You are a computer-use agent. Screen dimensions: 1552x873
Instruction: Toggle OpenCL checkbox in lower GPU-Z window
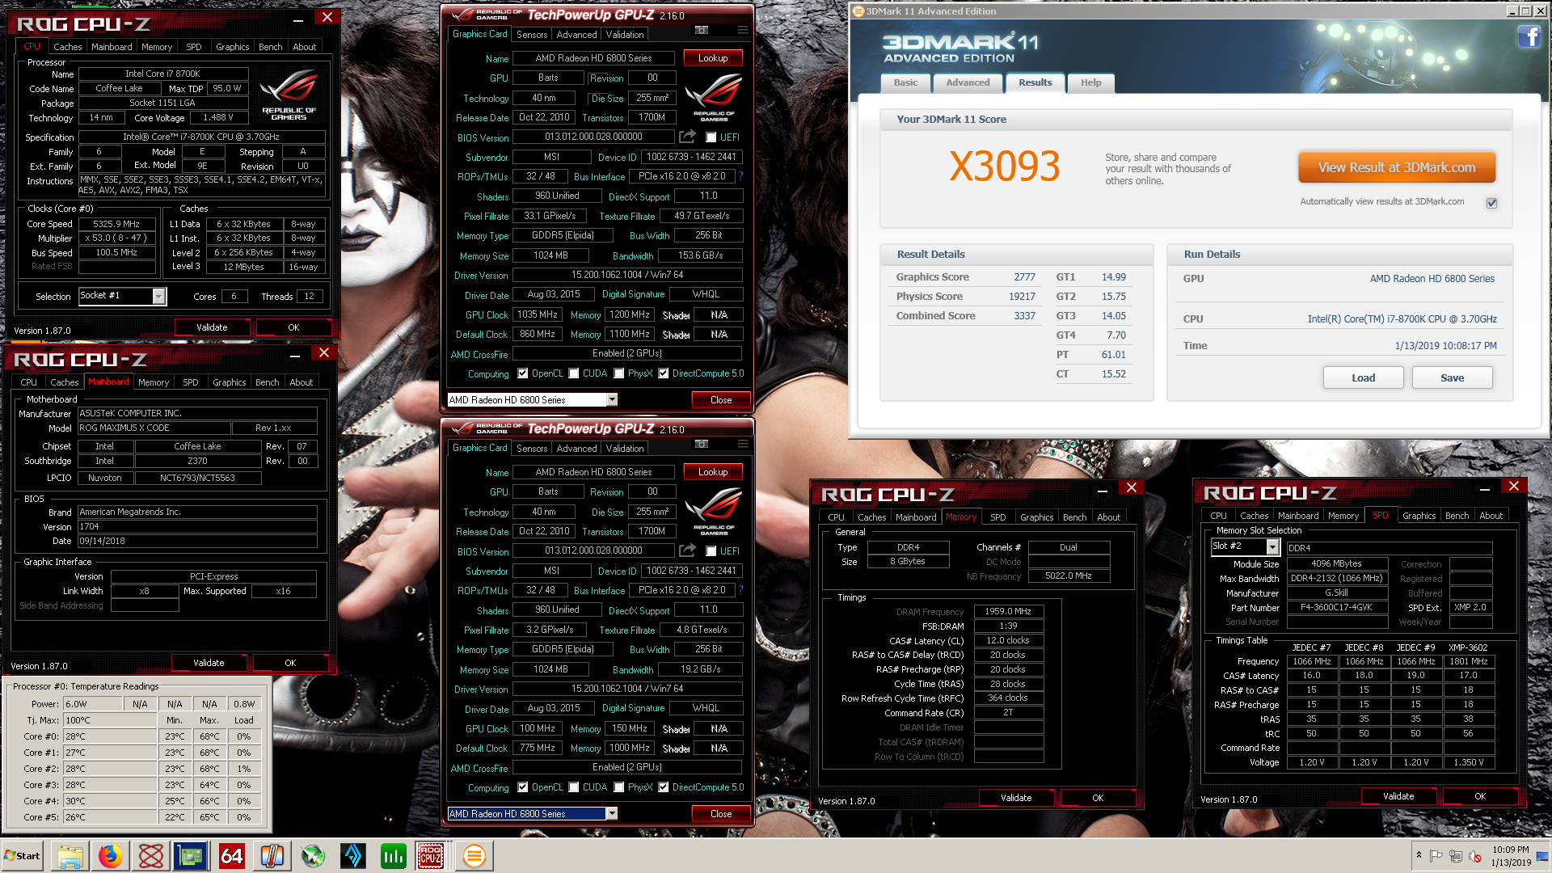pos(523,787)
